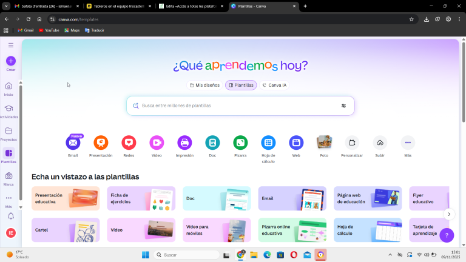Open Windows Start menu on taskbar

tap(146, 255)
